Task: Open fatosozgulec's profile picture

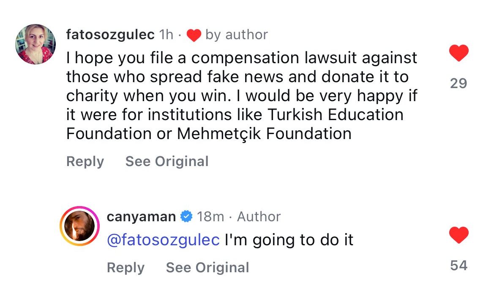Action: 35,44
